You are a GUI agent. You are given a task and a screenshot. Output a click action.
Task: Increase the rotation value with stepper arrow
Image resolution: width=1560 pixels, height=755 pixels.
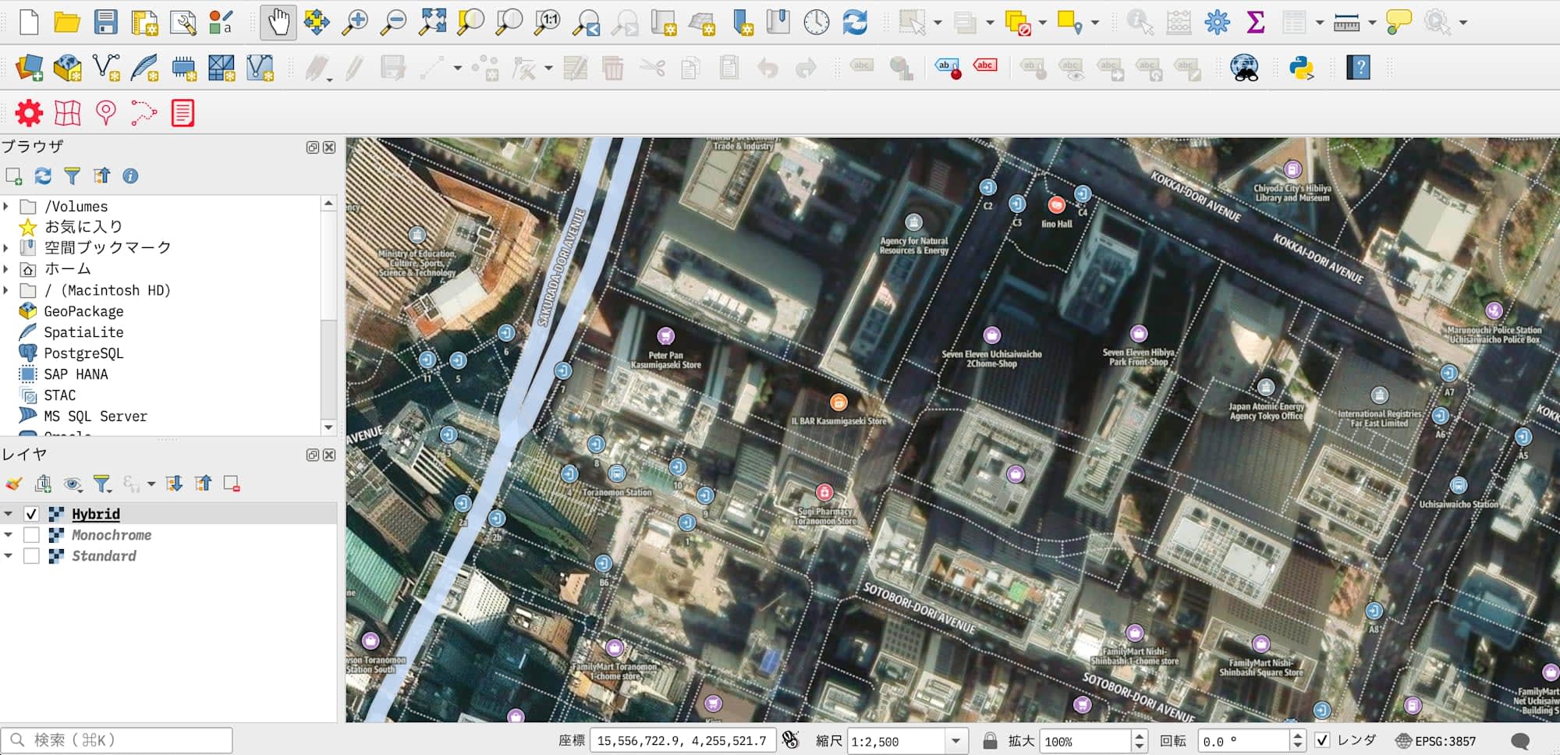(1298, 736)
